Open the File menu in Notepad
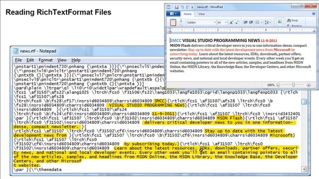The height and width of the screenshot is (179, 319). pyautogui.click(x=18, y=60)
